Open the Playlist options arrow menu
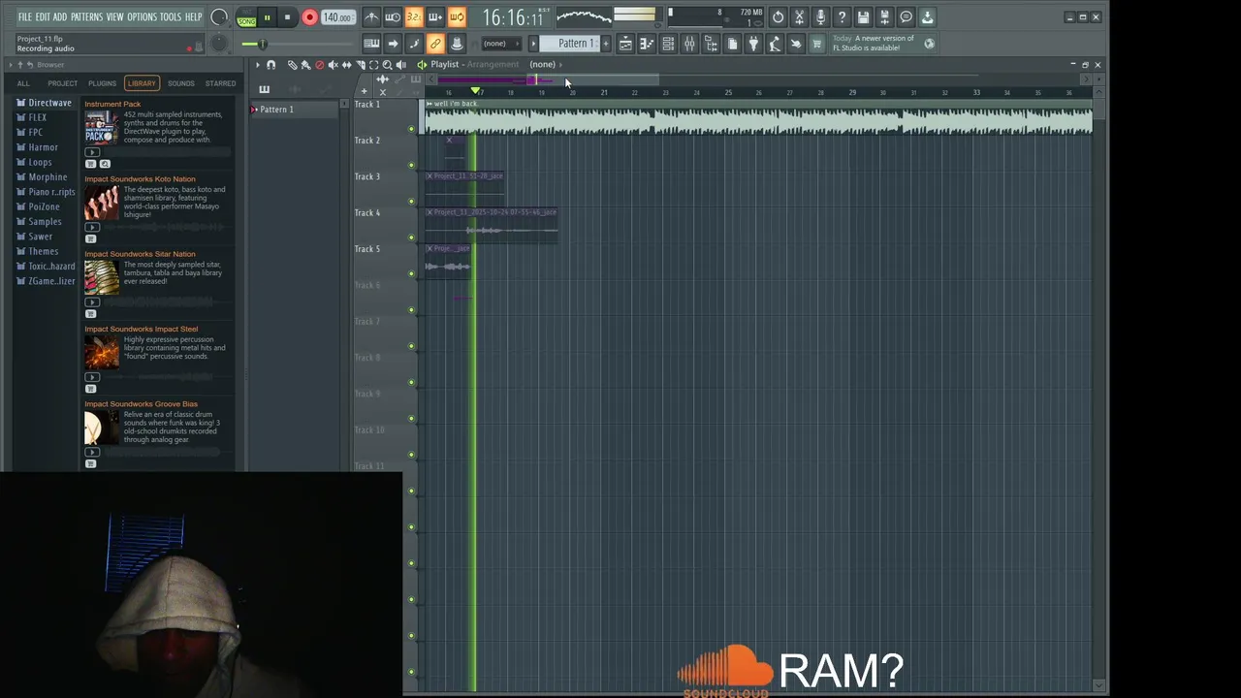This screenshot has height=698, width=1241. [258, 65]
